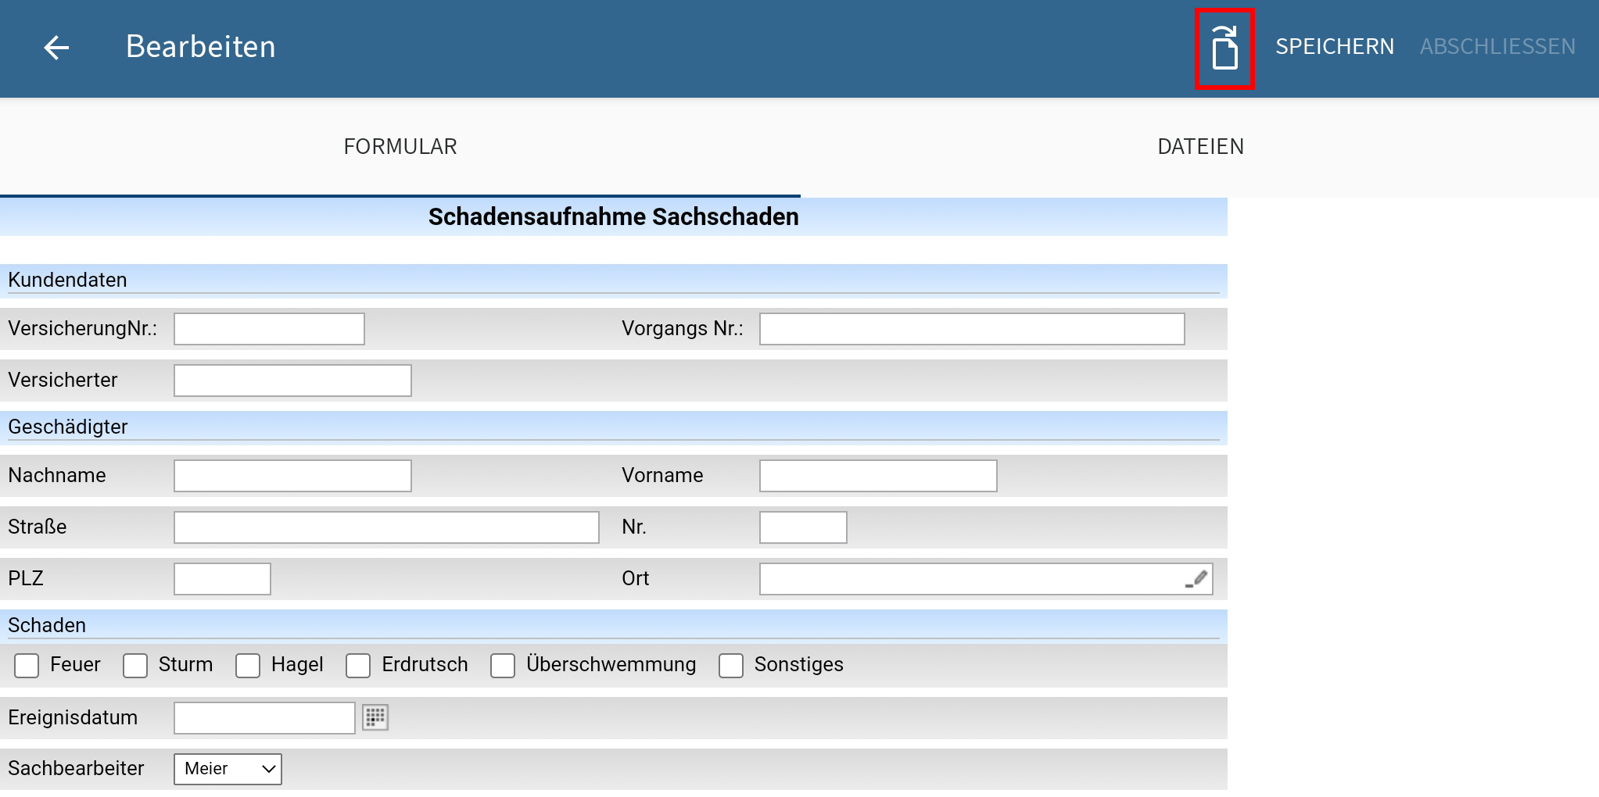Open the calendar picker for Ereignisdatum
The width and height of the screenshot is (1599, 797).
375,717
